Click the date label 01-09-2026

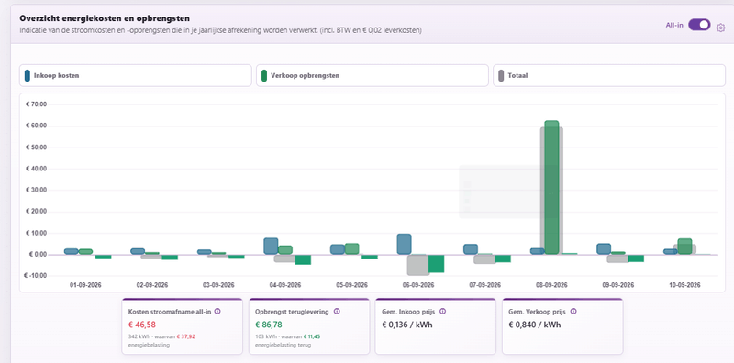(x=85, y=285)
